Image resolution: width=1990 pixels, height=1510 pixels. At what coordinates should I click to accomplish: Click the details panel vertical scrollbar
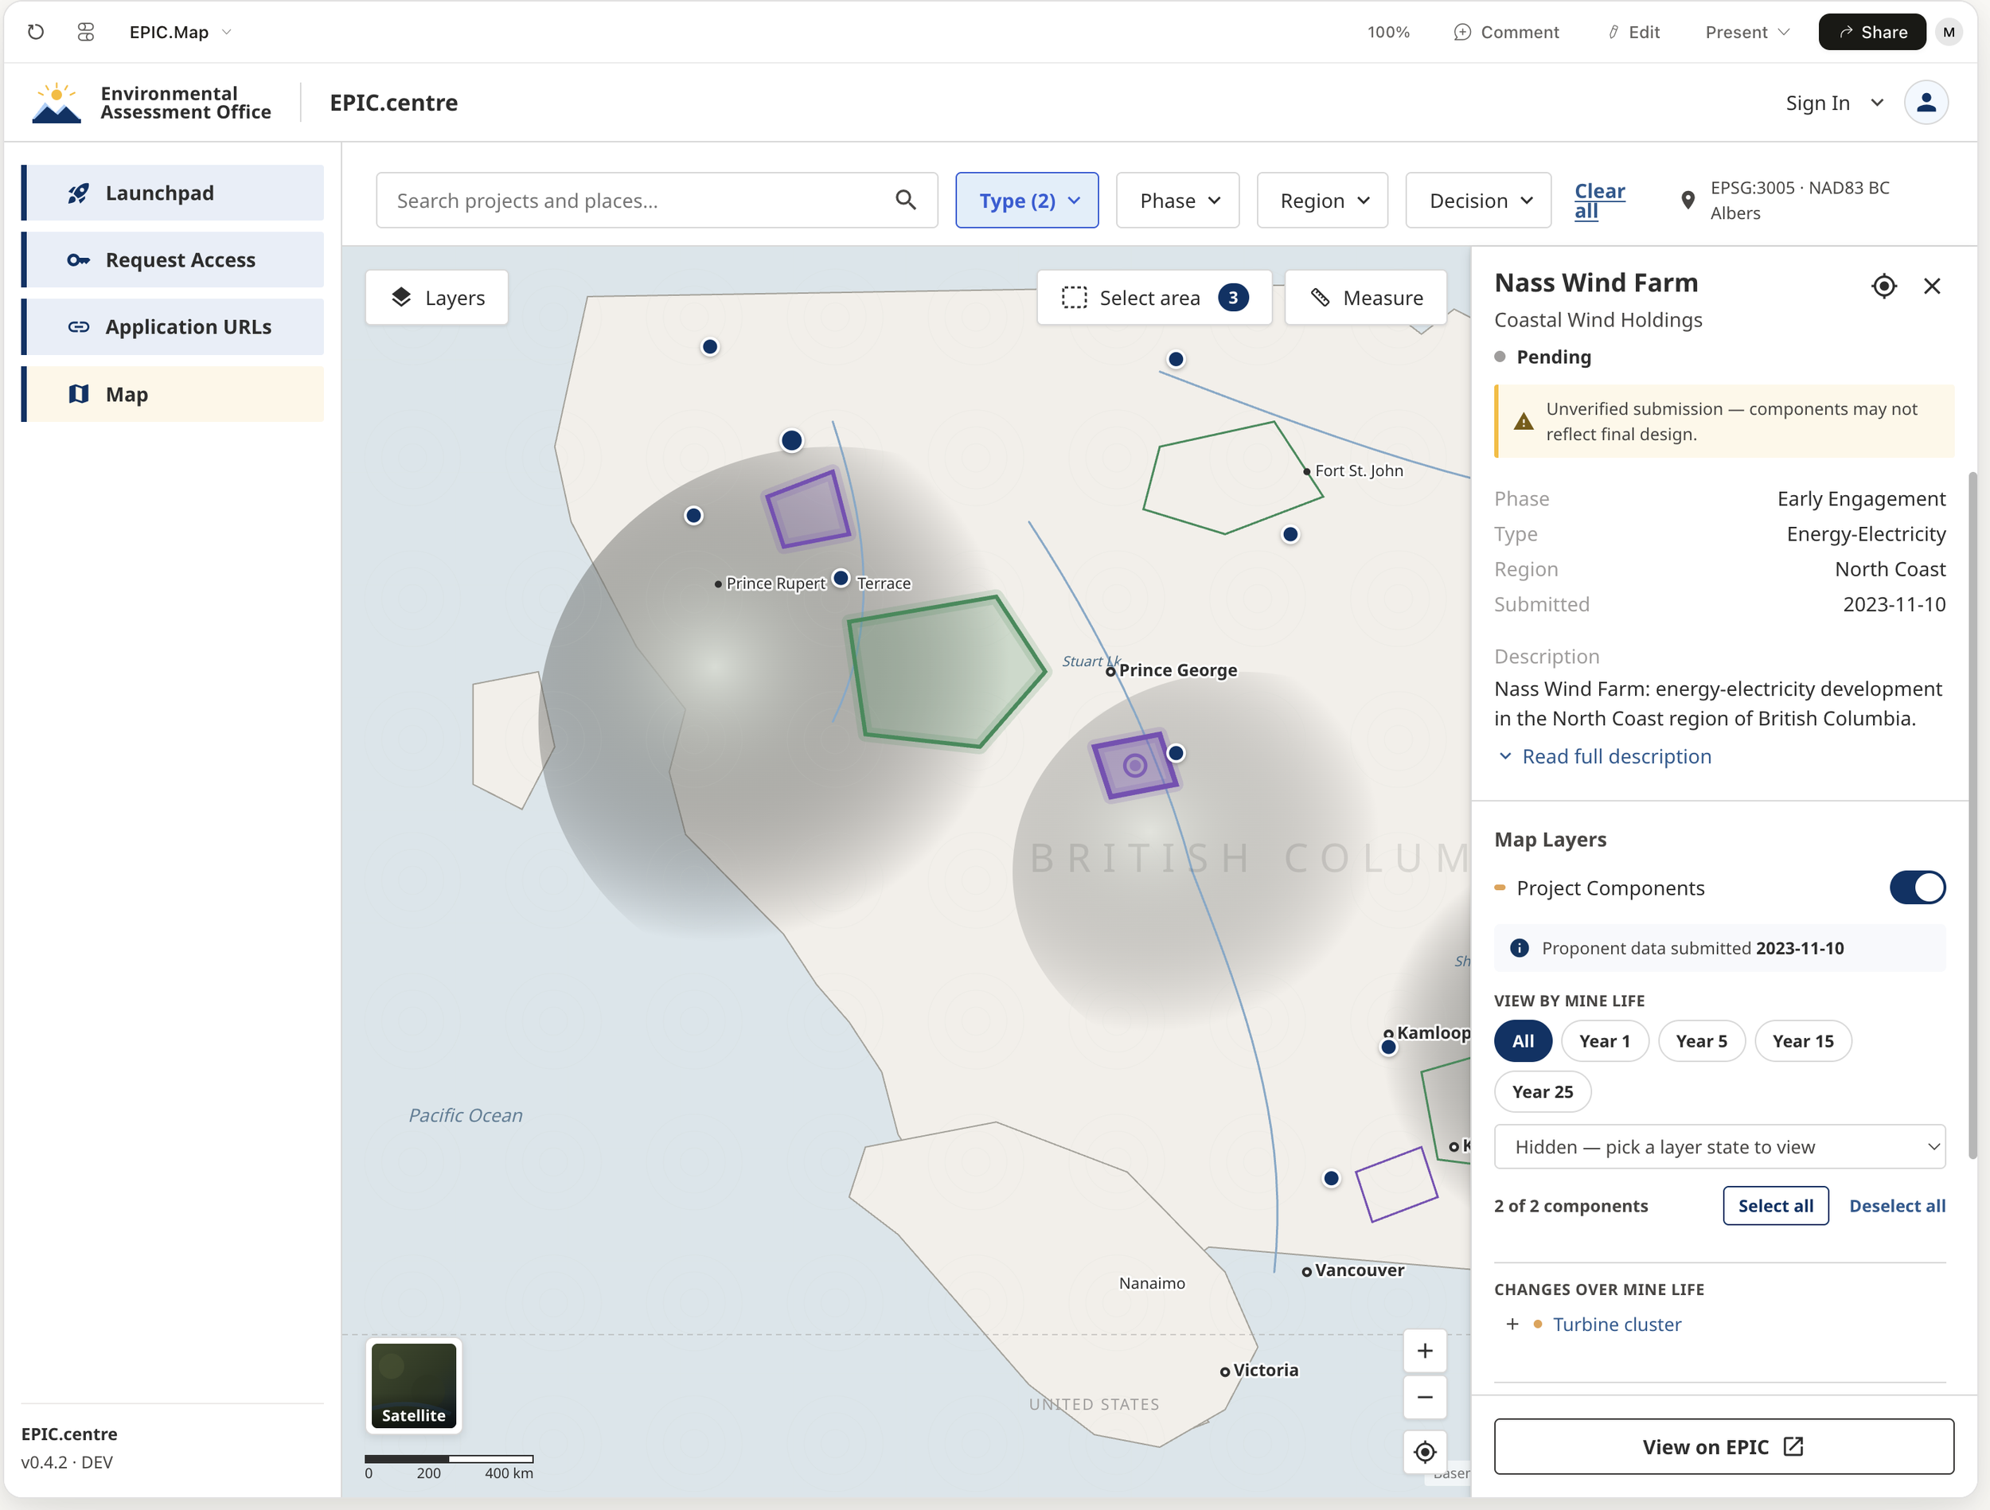pos(1972,814)
